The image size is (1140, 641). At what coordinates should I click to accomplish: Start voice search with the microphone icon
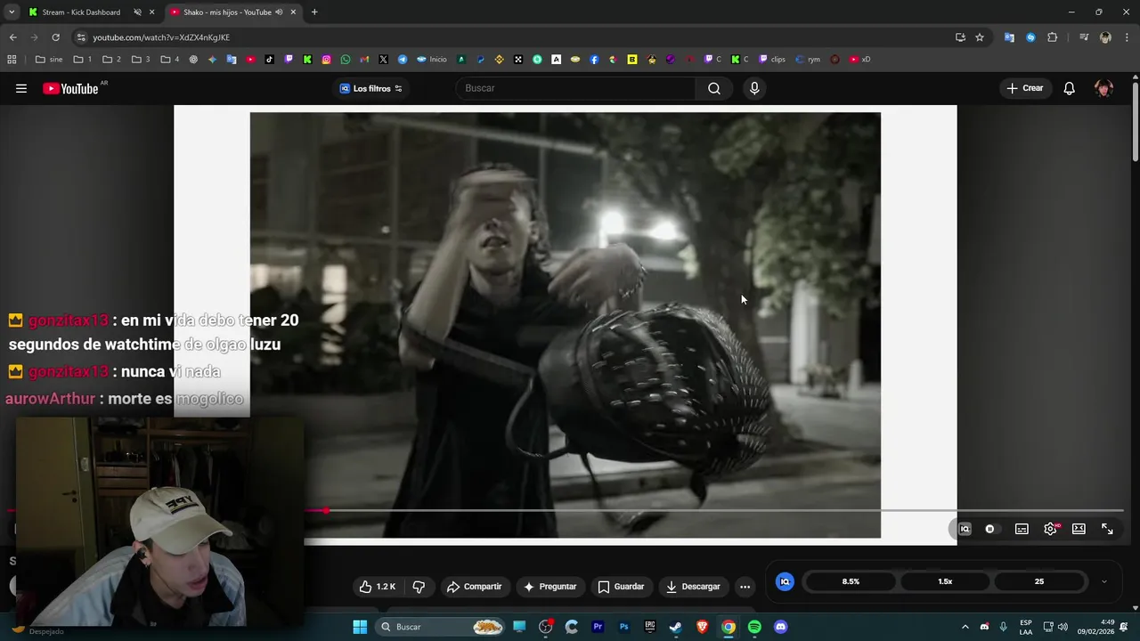pyautogui.click(x=754, y=88)
